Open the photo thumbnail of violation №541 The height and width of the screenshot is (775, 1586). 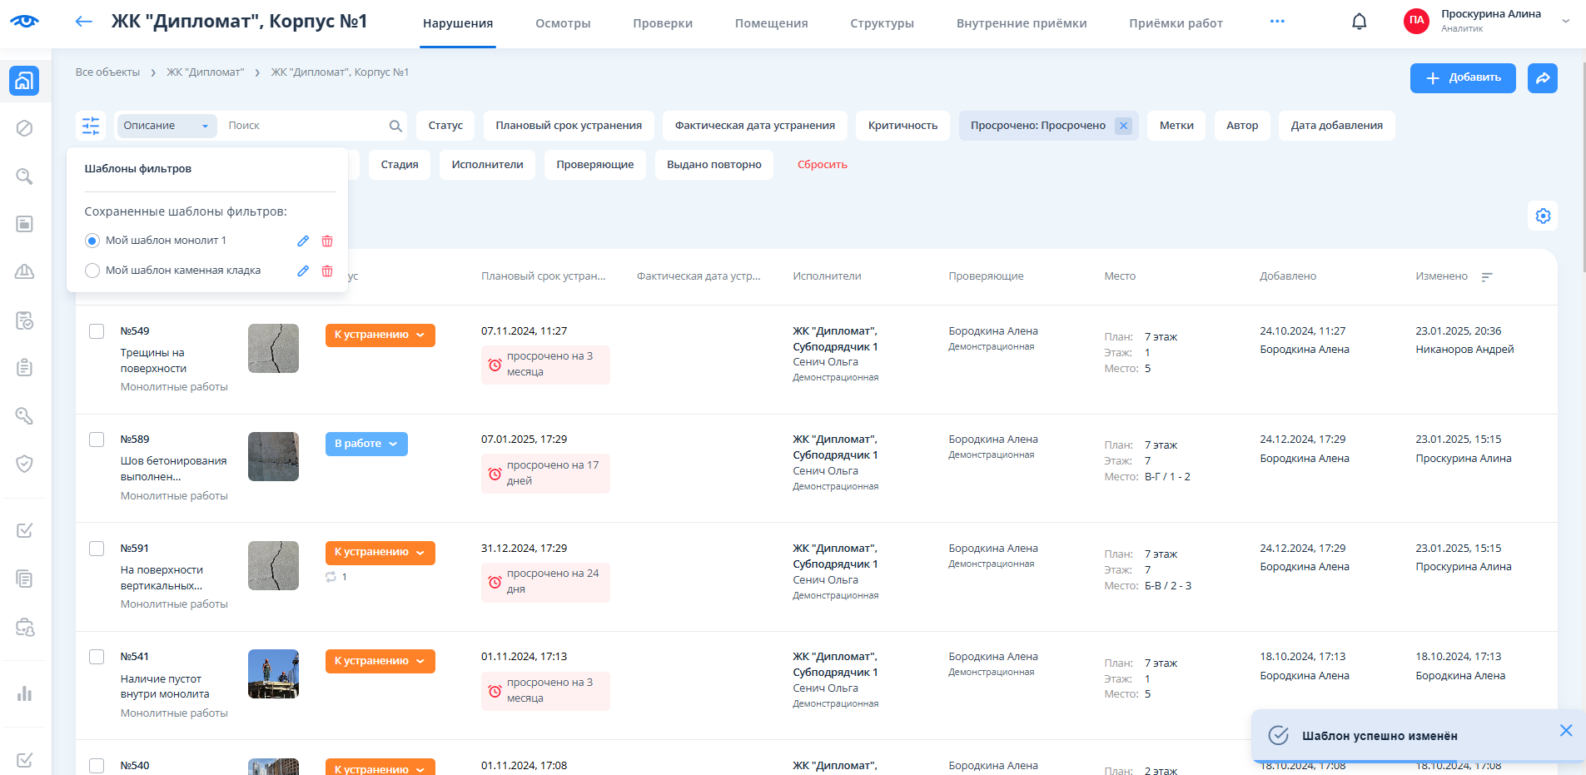tap(273, 673)
